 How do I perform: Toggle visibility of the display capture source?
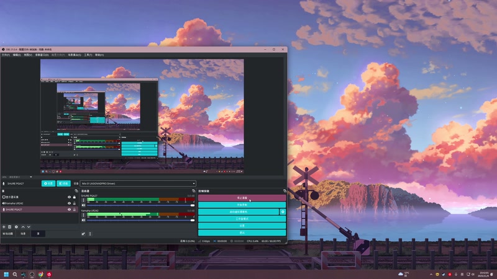[69, 197]
